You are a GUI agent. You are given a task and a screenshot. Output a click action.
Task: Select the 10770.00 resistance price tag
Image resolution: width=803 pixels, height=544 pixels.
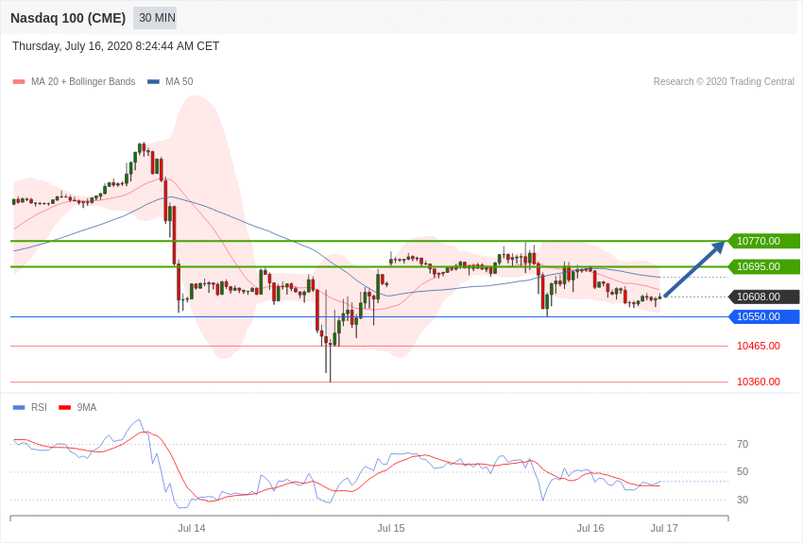pyautogui.click(x=764, y=241)
